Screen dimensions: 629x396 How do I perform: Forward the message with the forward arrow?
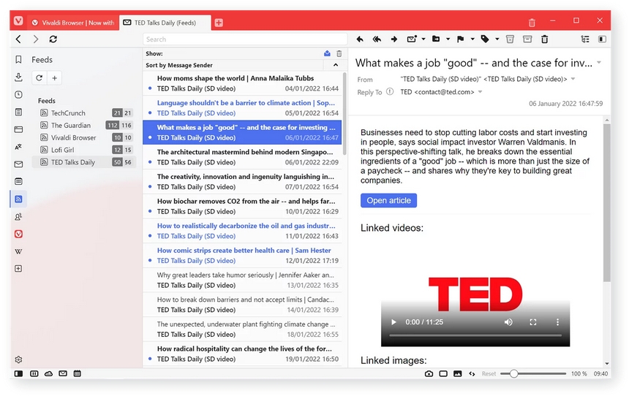click(394, 39)
